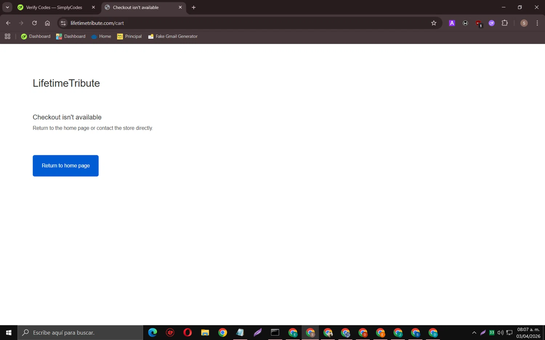Close the Verify Codes — SimplyCodes tab
Image resolution: width=545 pixels, height=340 pixels.
point(93,7)
